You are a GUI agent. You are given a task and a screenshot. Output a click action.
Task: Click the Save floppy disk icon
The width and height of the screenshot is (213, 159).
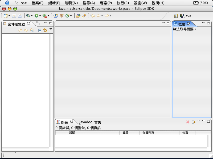(14, 16)
